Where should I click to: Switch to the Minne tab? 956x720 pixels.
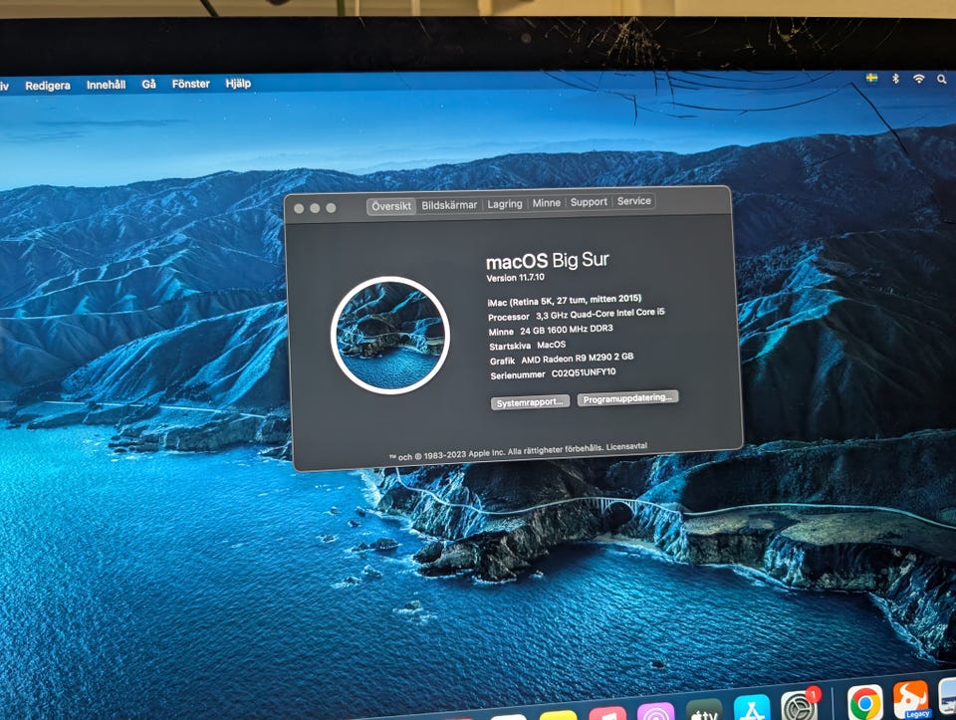[x=547, y=202]
